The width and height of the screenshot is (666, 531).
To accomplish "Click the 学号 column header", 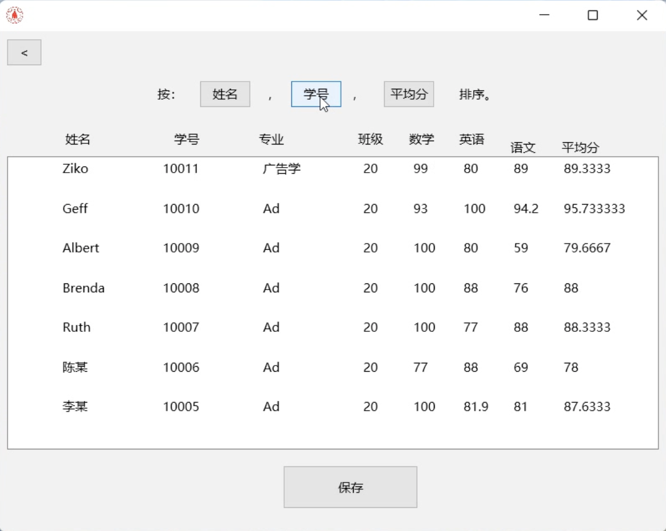I will coord(187,140).
